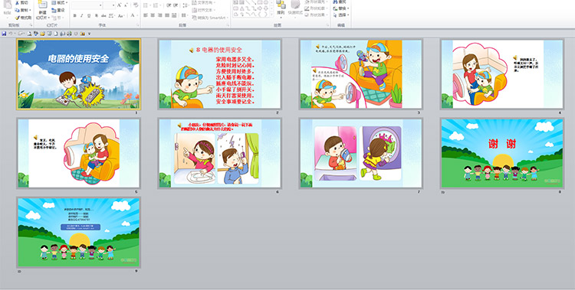Screen dimensions: 575x290
Task: Select slide 8 showing 谢谢
Action: point(502,153)
